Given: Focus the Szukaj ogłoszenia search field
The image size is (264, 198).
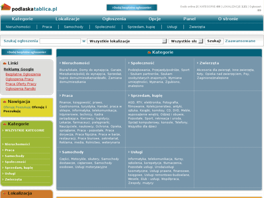Looking at the screenshot, I should (x=60, y=41).
